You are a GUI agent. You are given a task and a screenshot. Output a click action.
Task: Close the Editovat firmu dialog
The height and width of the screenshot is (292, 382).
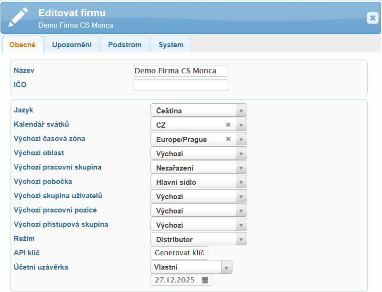pyautogui.click(x=372, y=18)
